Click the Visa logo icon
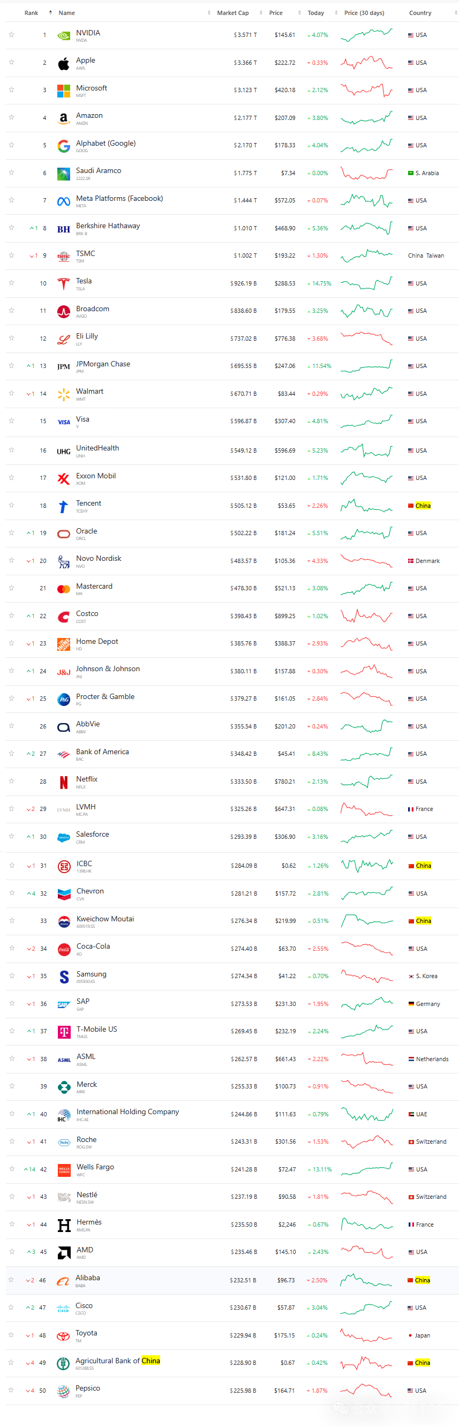 [x=64, y=422]
